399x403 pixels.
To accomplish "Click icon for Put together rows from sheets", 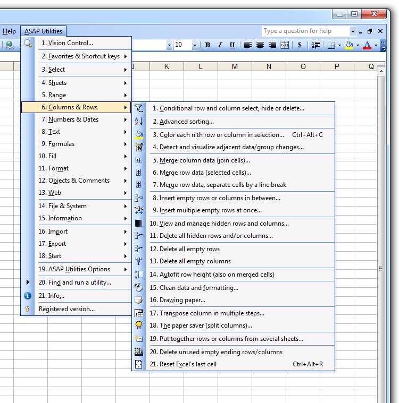I will [x=138, y=339].
